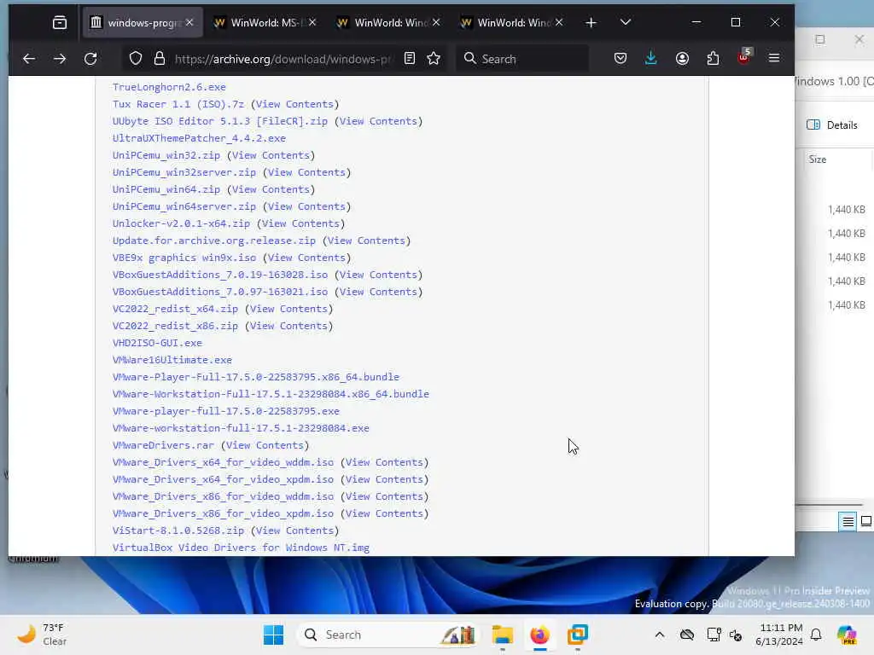Close the windows-progr tab
The height and width of the screenshot is (655, 874).
189,22
